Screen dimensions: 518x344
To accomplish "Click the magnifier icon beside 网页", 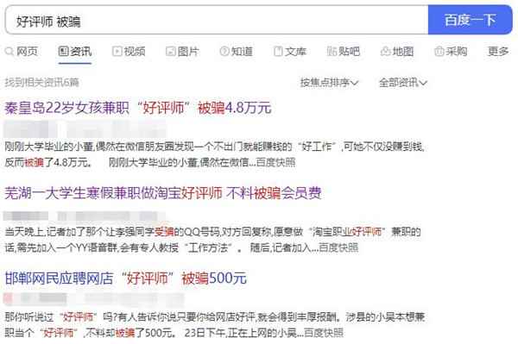I will [9, 52].
